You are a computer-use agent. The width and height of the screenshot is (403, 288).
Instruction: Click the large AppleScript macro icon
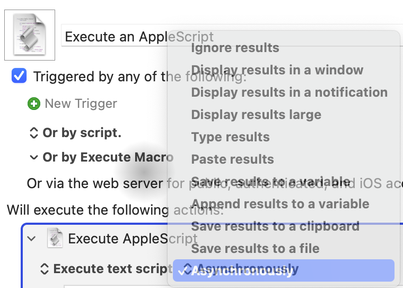pos(30,35)
